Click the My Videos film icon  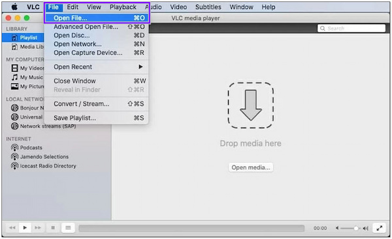15,68
